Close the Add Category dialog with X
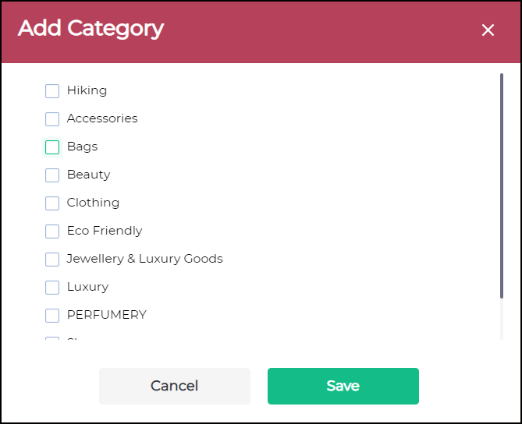This screenshot has width=522, height=424. 488,30
